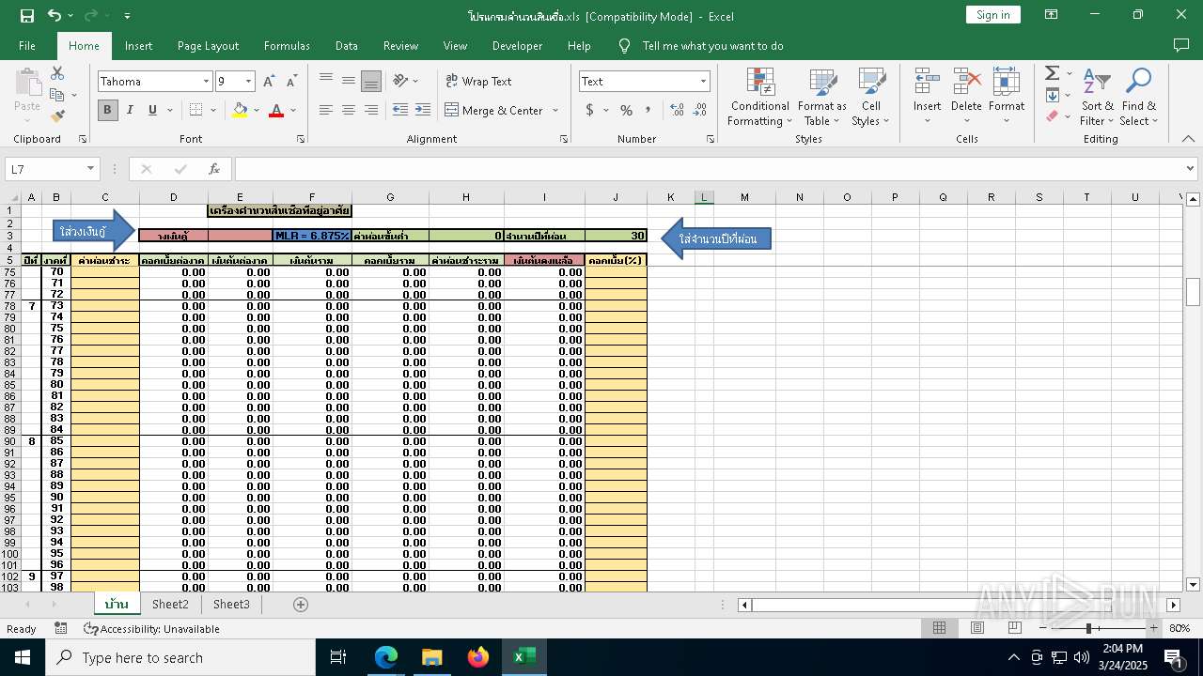1203x676 pixels.
Task: Click the Cut scissors icon
Action: pos(57,73)
